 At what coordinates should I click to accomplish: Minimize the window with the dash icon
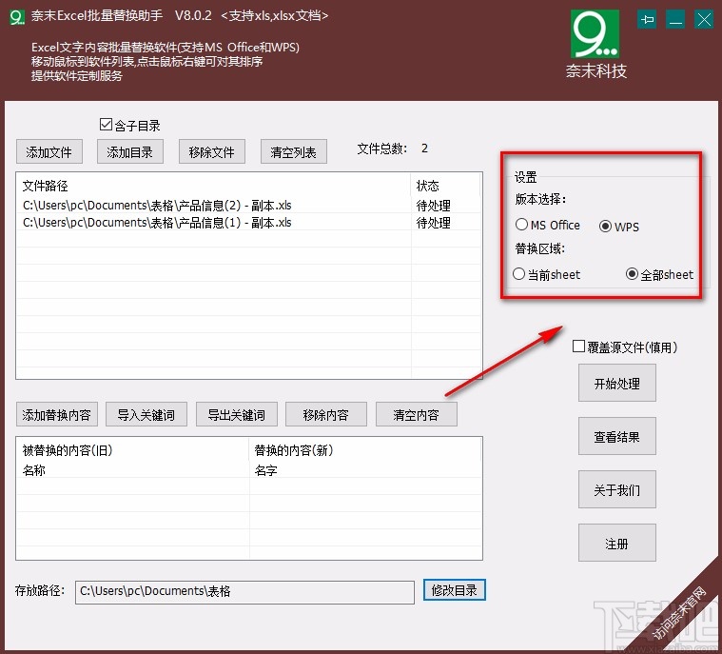pyautogui.click(x=675, y=20)
